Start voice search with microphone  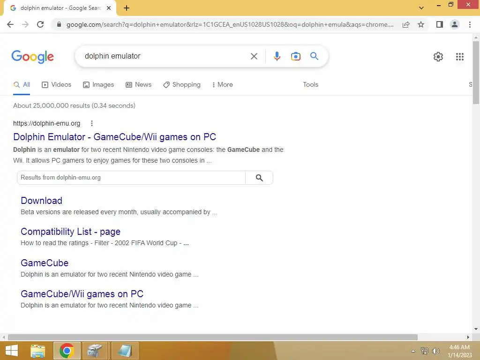[277, 56]
